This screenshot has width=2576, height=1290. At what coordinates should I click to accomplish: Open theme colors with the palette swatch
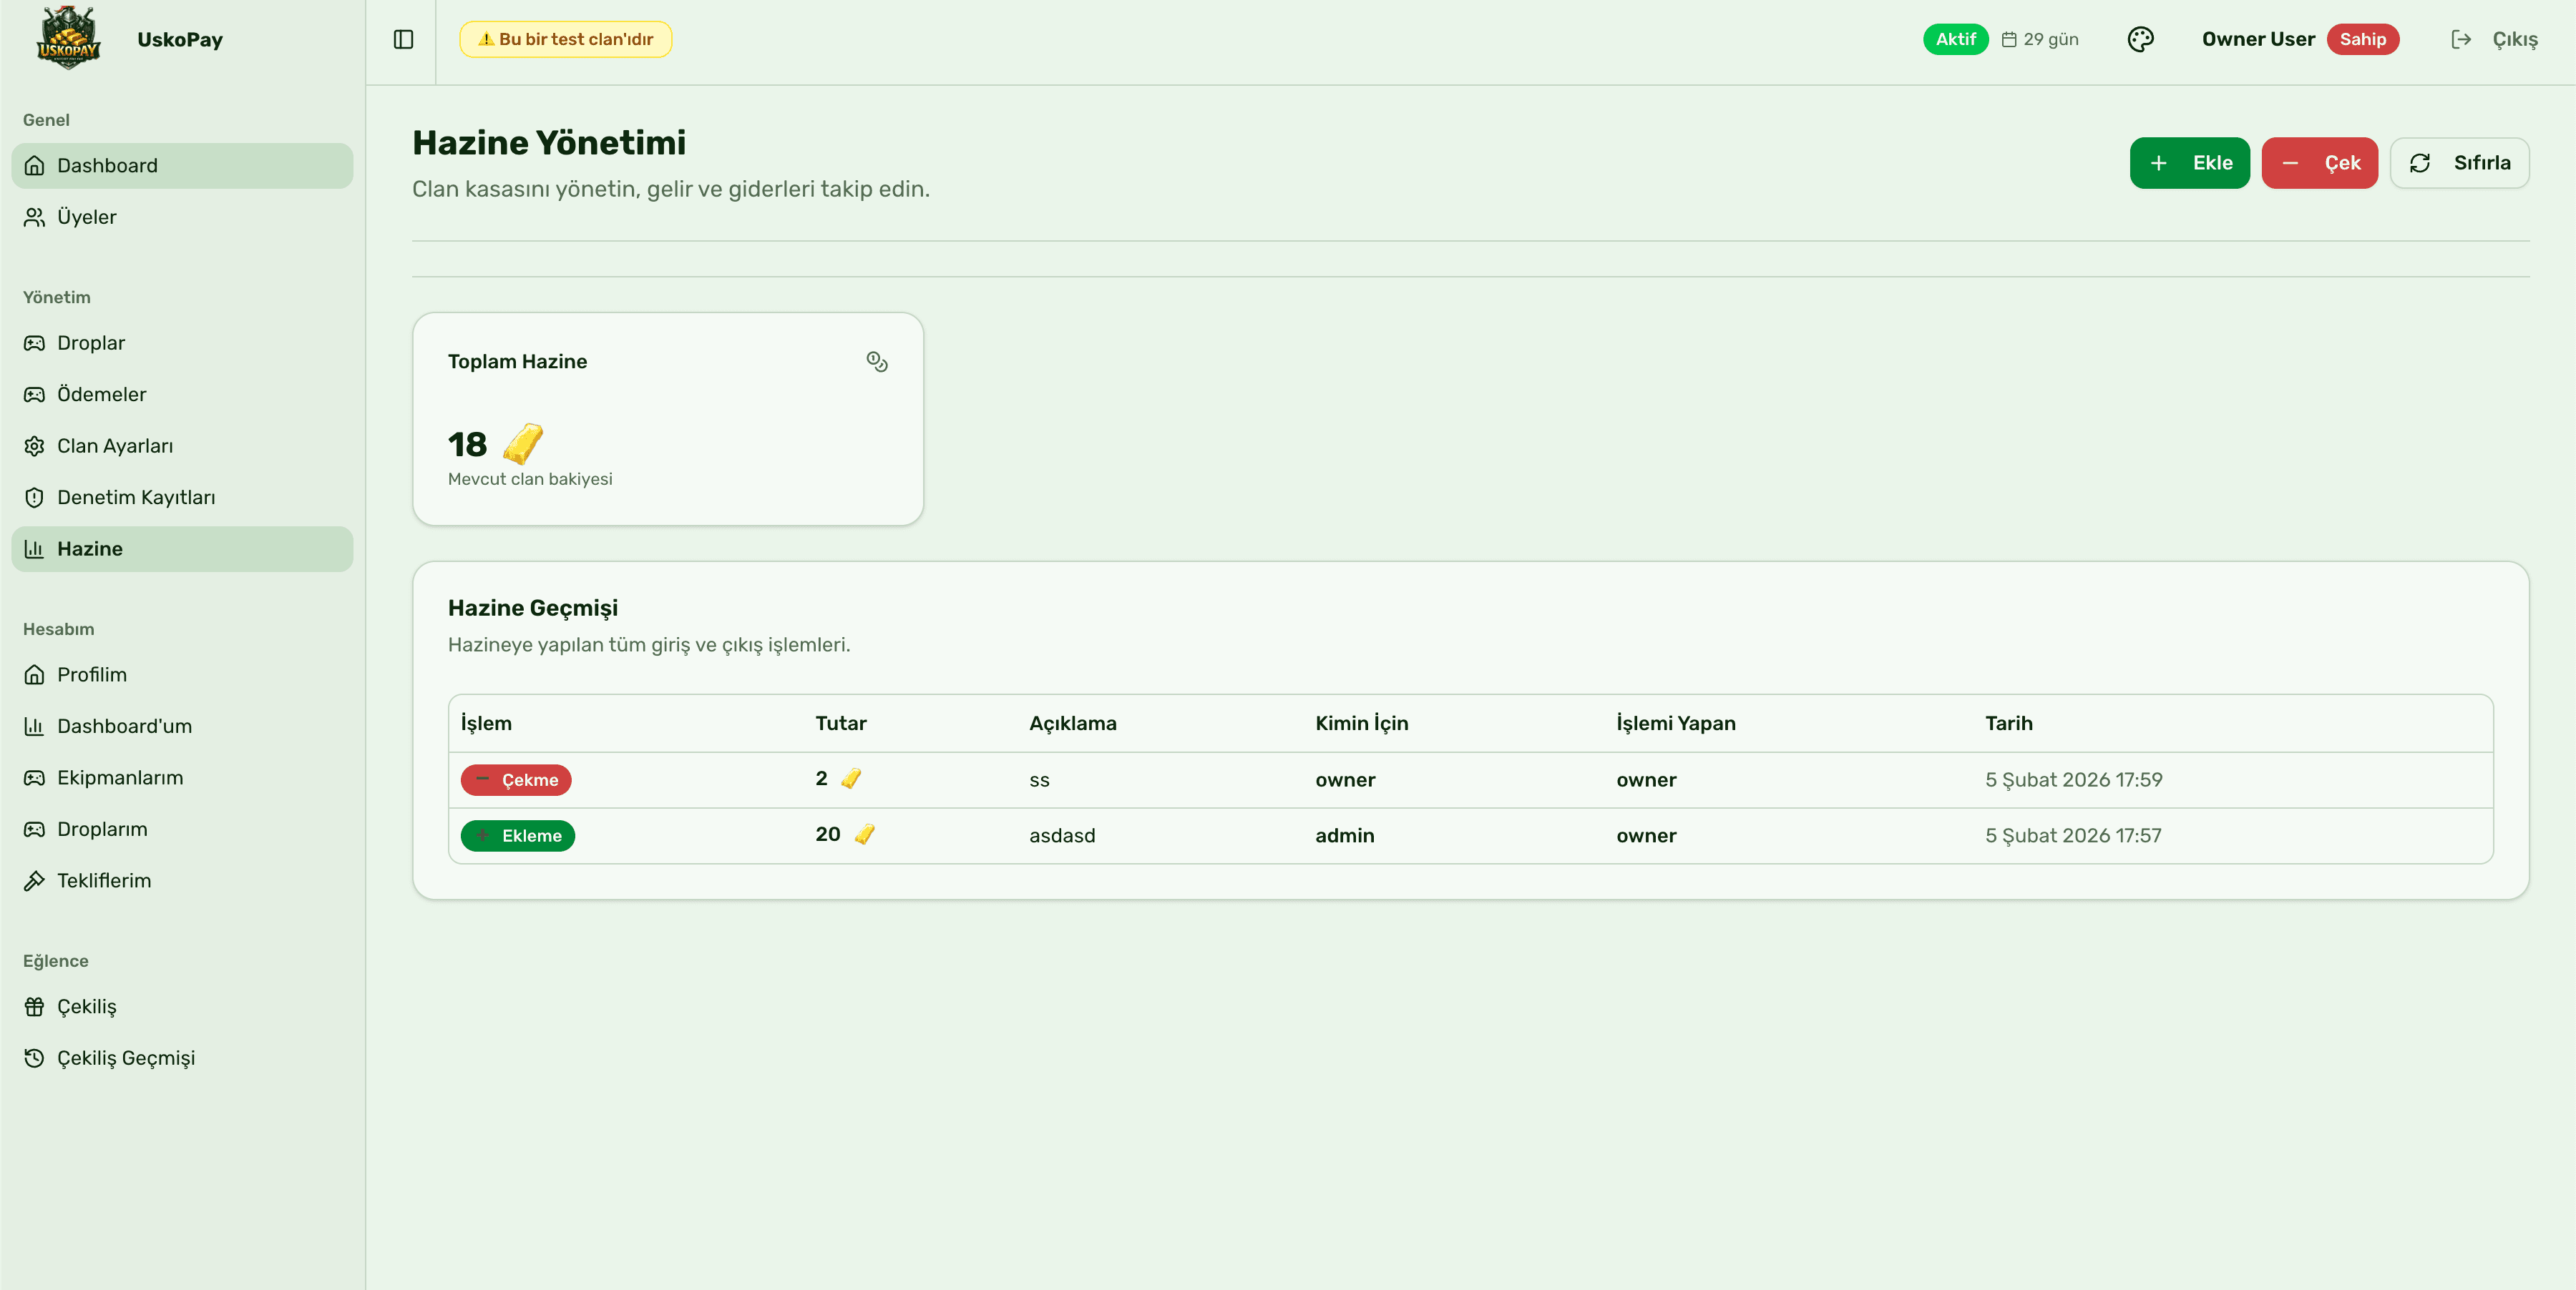coord(2141,39)
